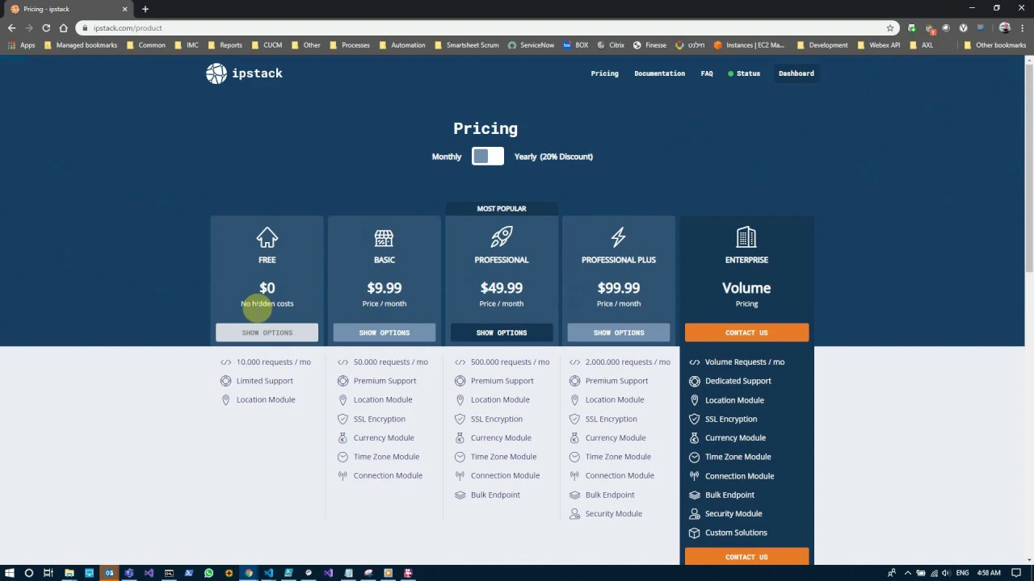This screenshot has width=1034, height=581.
Task: Open VS Code from taskbar
Action: tap(268, 573)
